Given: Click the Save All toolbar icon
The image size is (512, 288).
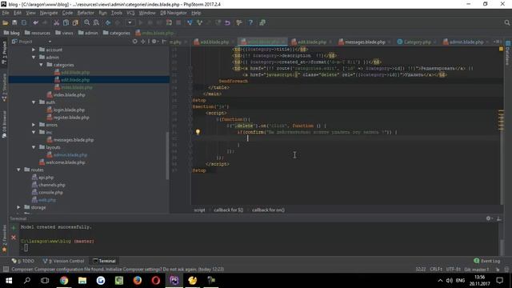Looking at the screenshot, I should tap(14, 22).
